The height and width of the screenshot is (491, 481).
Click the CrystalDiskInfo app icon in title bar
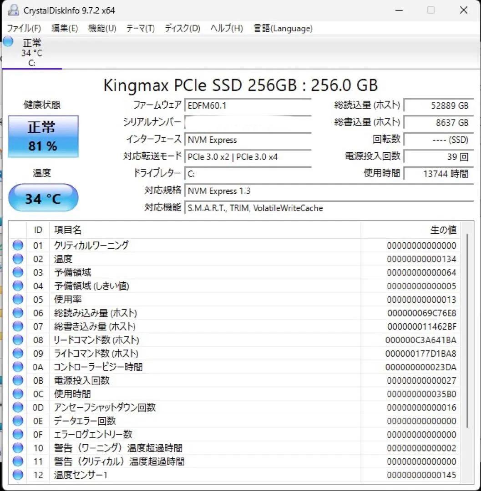click(x=12, y=10)
